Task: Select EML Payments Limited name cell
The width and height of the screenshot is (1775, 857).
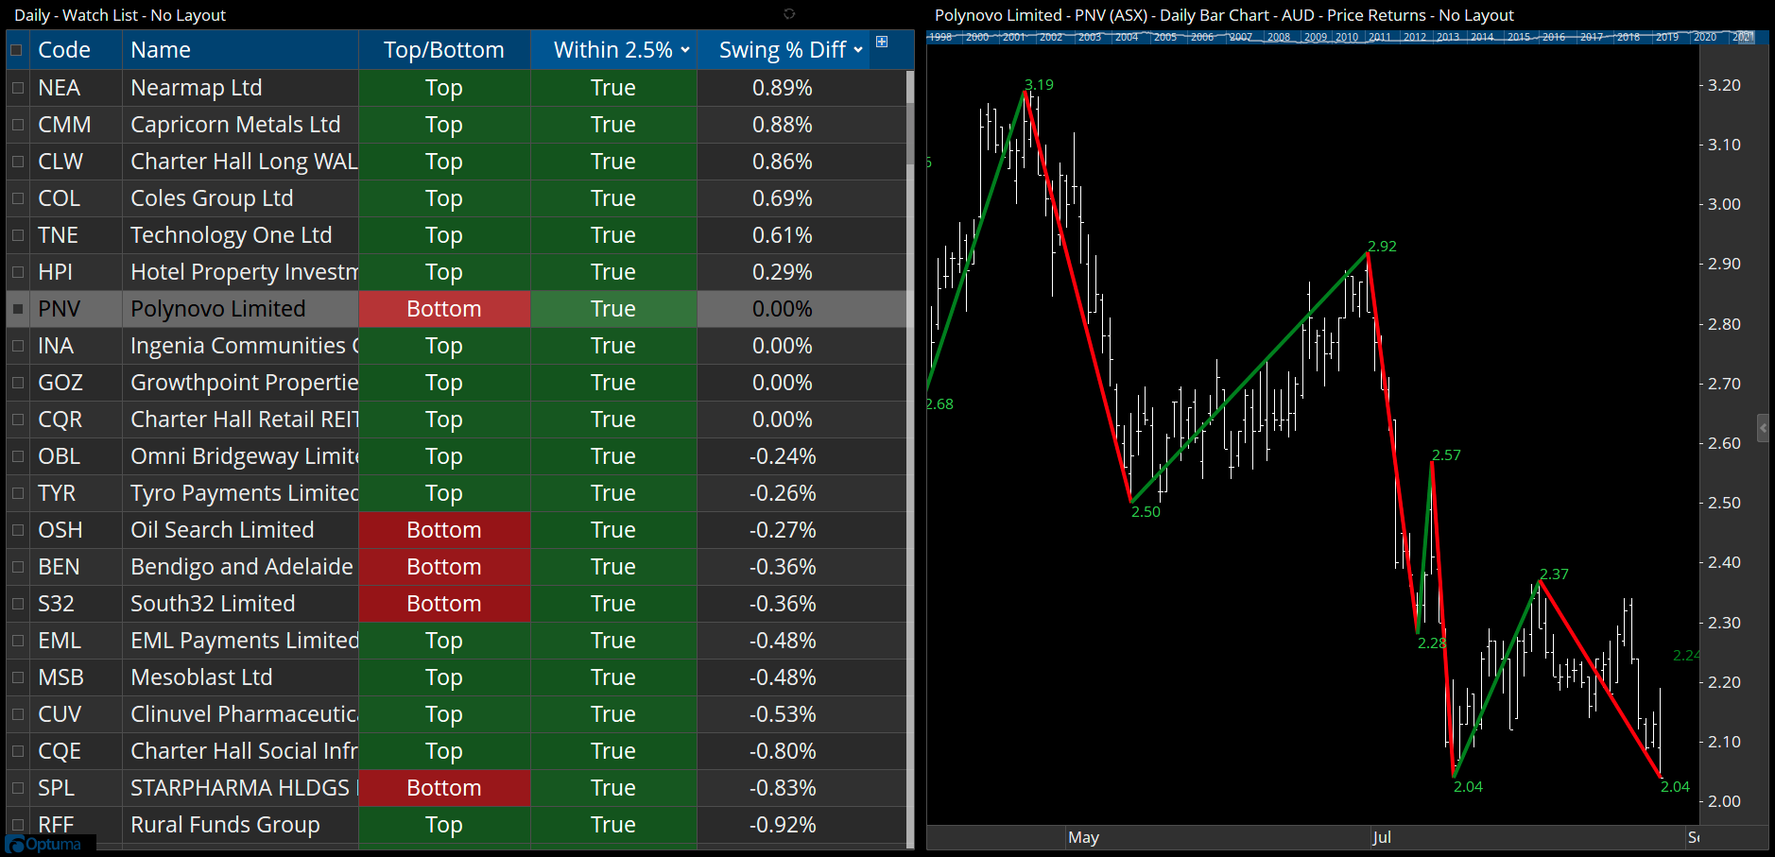Action: click(240, 641)
